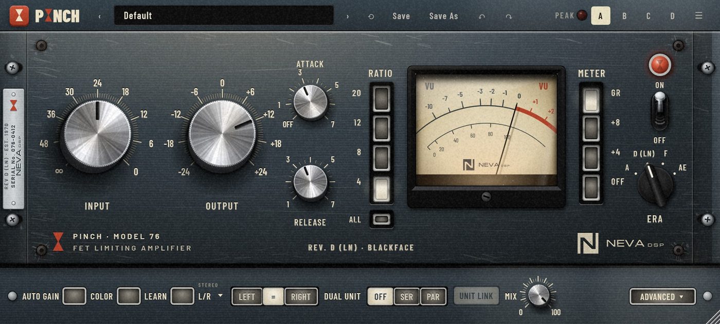Choose Save As for the preset
This screenshot has height=324, width=720.
[x=444, y=16]
